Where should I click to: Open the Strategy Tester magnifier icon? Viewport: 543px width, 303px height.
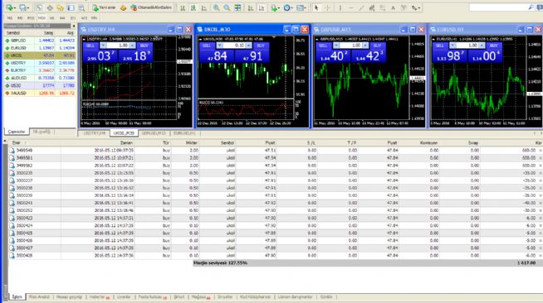[81, 7]
